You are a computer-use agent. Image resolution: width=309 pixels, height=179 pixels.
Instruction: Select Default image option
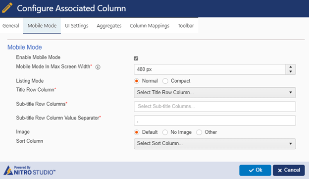pos(137,132)
